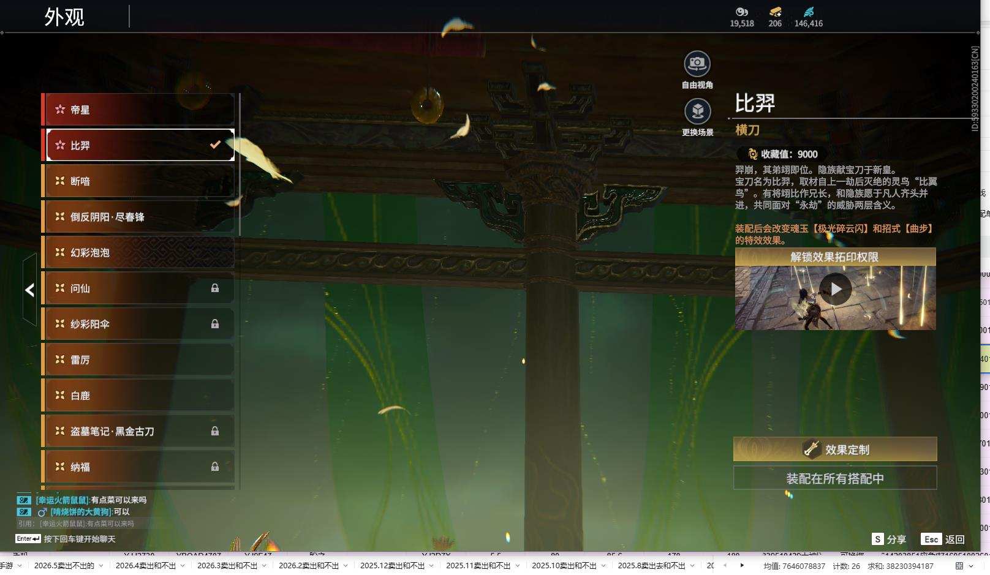Open dropdown arrow on the 手游 sheet tab
This screenshot has height=575, width=990.
click(x=19, y=566)
